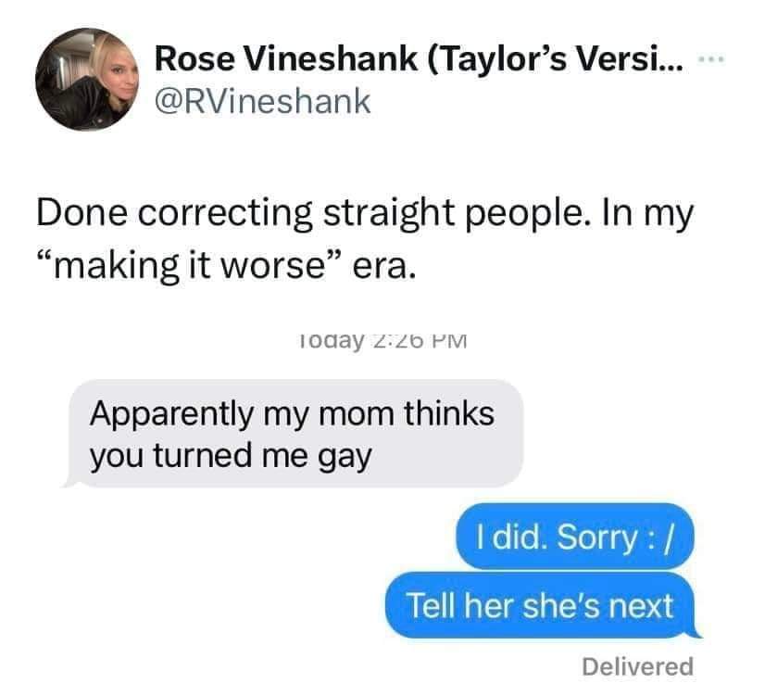The height and width of the screenshot is (683, 765).
Task: Click the truncated "(Taylor's Versi..." name suffix
Action: click(556, 60)
